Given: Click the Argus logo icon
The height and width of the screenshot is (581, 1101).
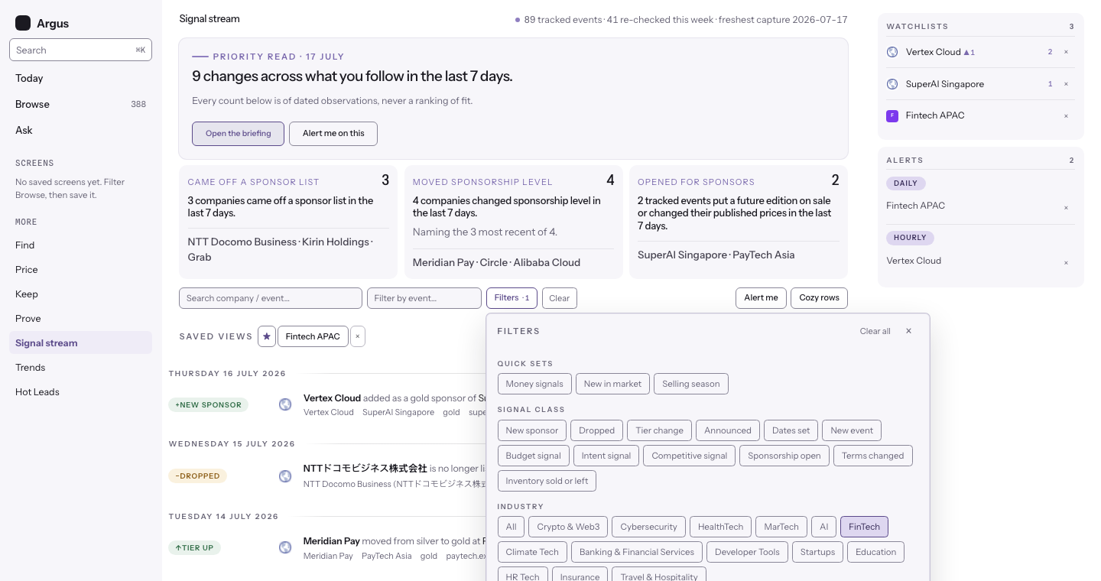Looking at the screenshot, I should [x=23, y=23].
